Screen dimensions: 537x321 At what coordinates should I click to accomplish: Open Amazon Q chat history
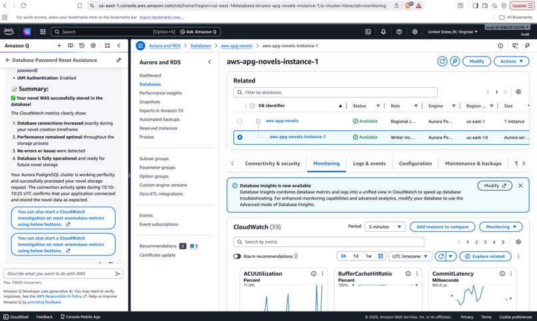click(x=81, y=45)
